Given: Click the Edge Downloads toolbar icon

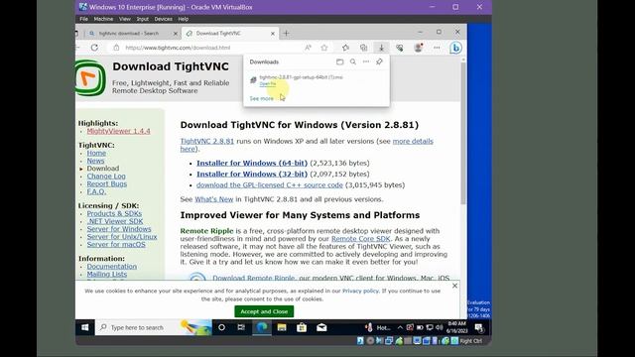Looking at the screenshot, I should click(381, 48).
